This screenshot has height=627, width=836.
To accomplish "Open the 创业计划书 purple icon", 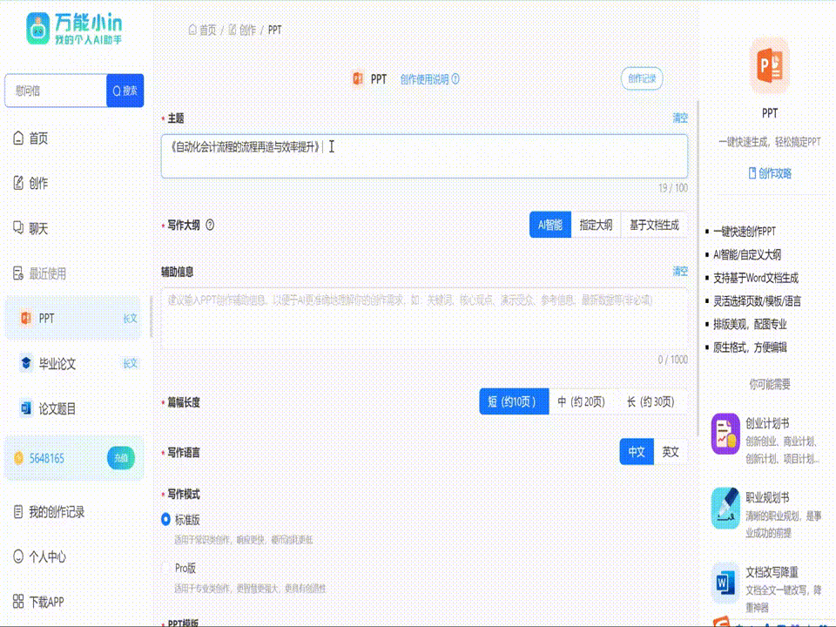I will click(x=725, y=433).
